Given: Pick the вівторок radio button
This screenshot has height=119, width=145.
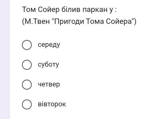Looking at the screenshot, I should [27, 104].
